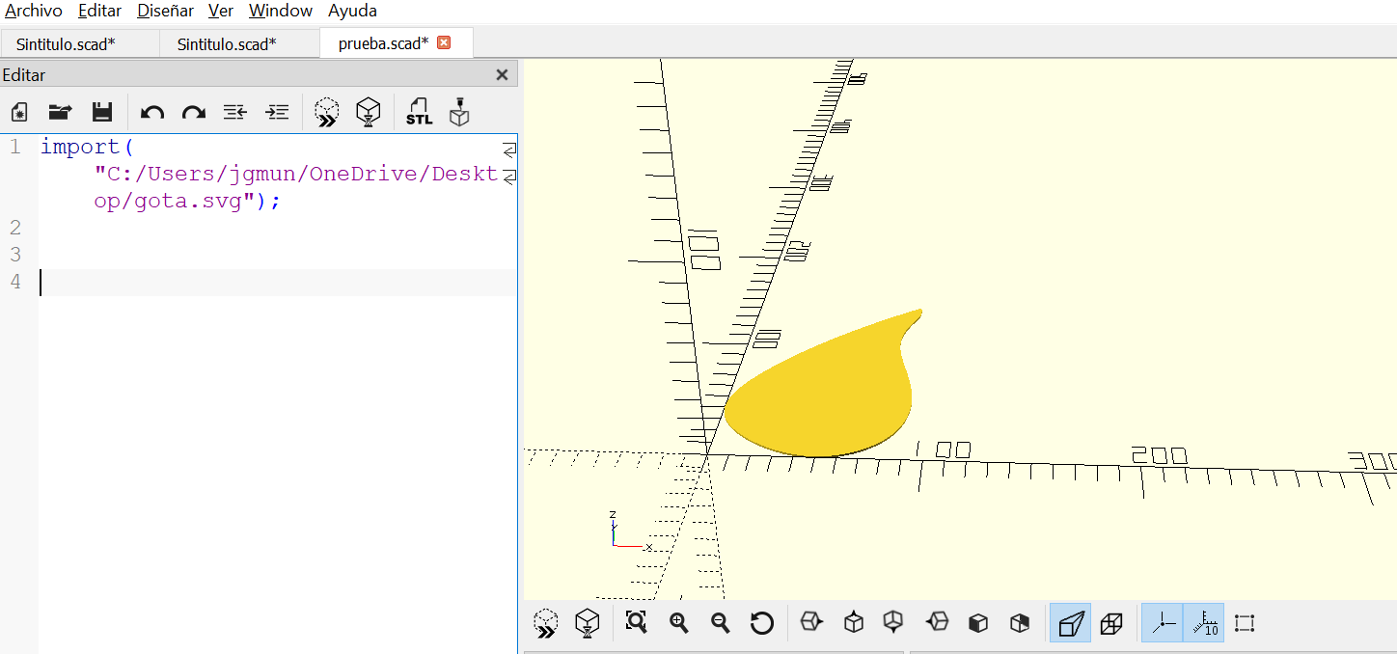Switch to Orthogonal projection
The height and width of the screenshot is (654, 1397).
point(1111,623)
